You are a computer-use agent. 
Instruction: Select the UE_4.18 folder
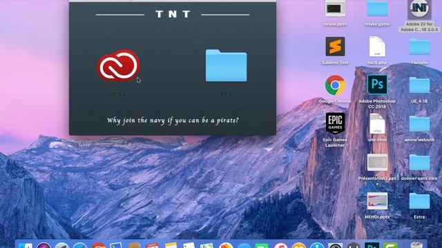[x=419, y=85]
